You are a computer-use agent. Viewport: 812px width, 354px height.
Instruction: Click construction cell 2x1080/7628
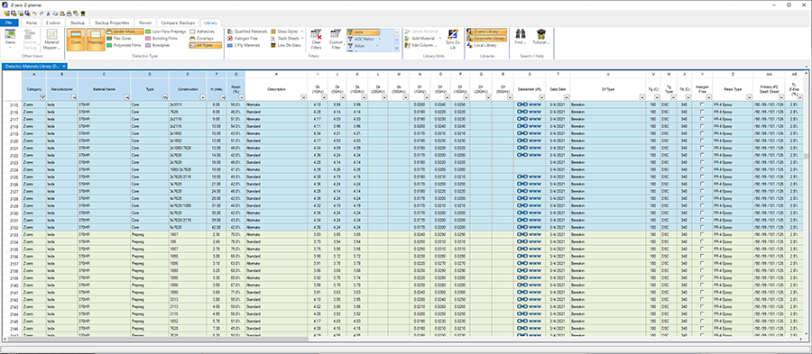188,148
